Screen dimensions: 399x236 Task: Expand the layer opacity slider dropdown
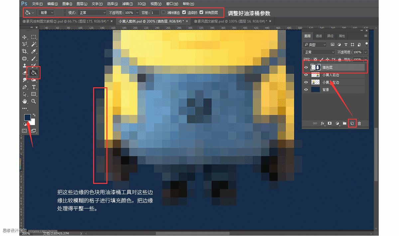click(366, 52)
